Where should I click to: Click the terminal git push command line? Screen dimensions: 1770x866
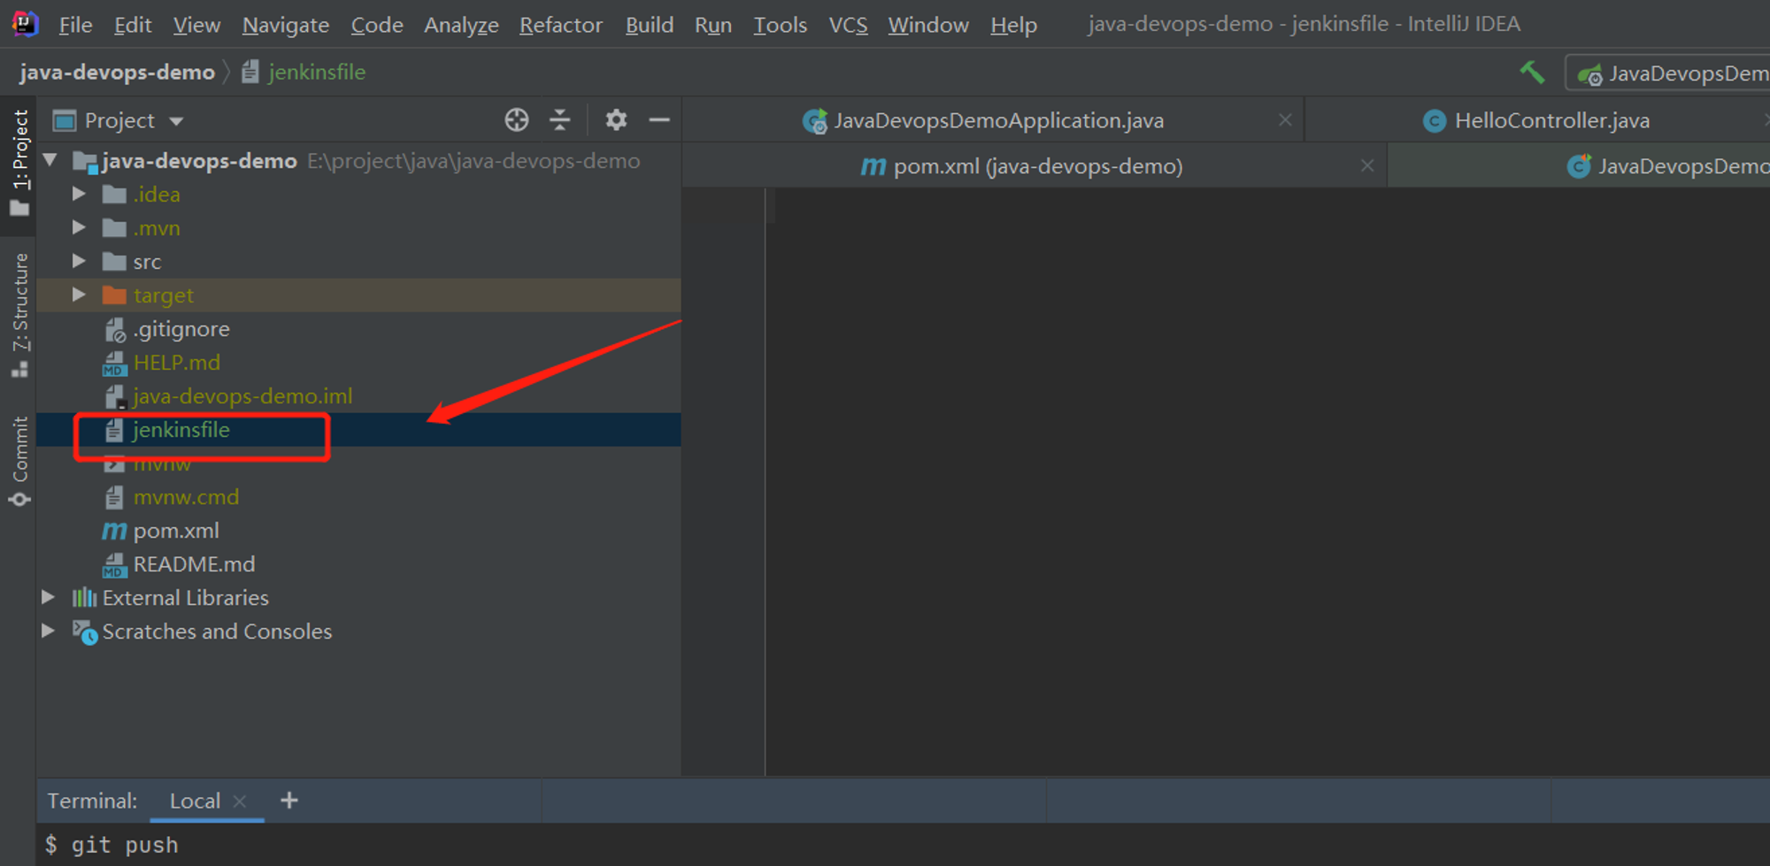(112, 845)
